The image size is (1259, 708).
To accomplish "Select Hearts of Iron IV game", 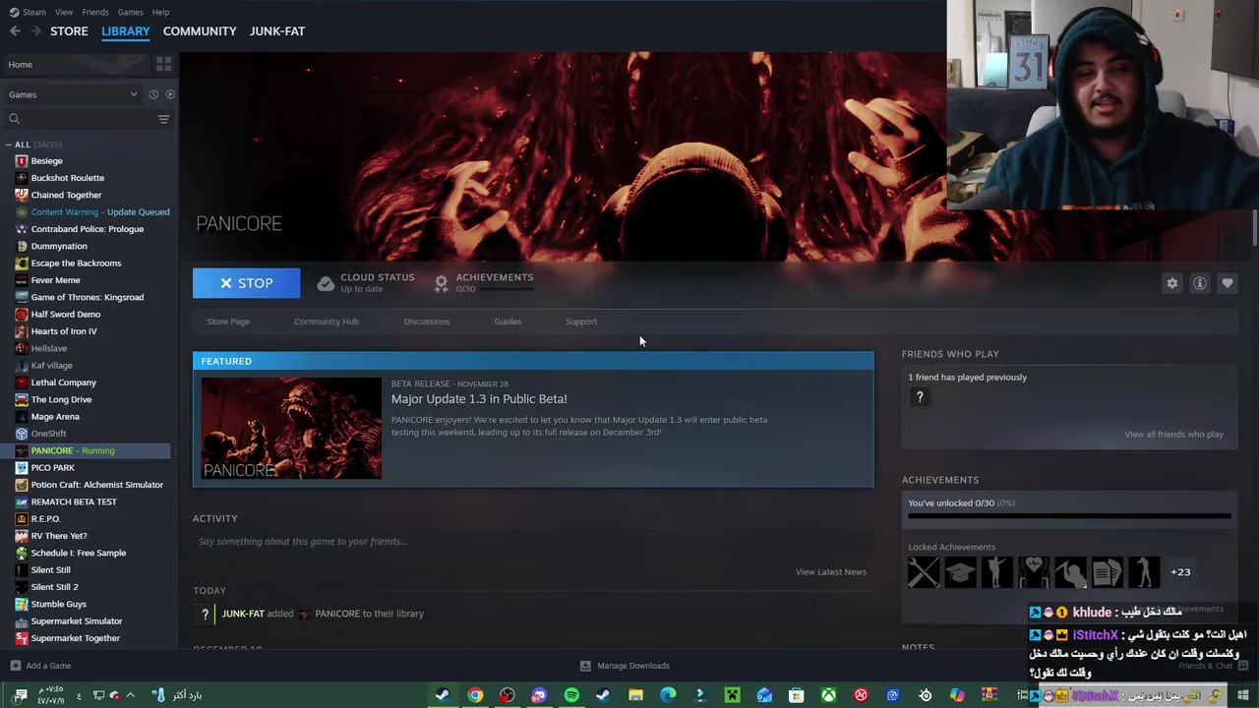I will click(64, 331).
